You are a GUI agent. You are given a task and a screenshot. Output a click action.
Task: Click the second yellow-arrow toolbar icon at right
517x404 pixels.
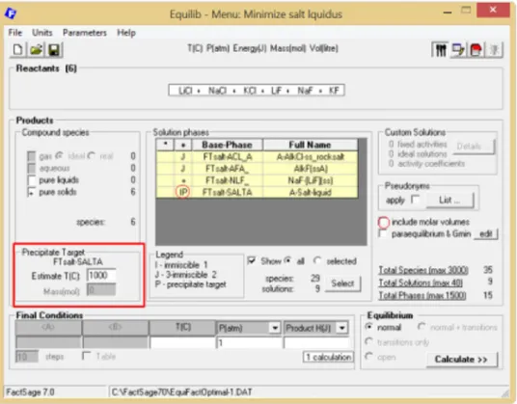tap(458, 50)
